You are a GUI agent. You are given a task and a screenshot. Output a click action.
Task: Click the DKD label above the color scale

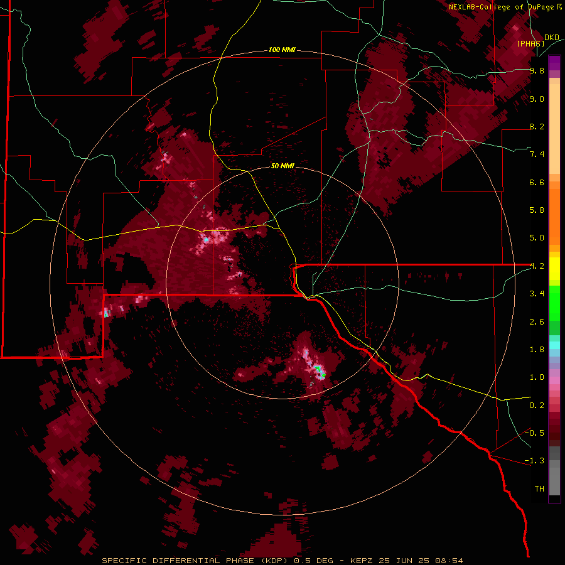[552, 38]
